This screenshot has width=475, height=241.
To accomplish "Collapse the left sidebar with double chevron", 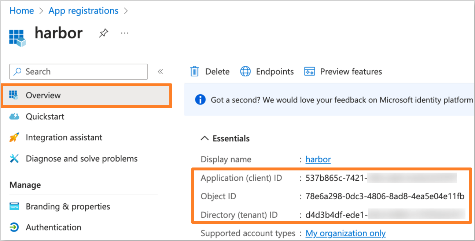I will pyautogui.click(x=161, y=72).
